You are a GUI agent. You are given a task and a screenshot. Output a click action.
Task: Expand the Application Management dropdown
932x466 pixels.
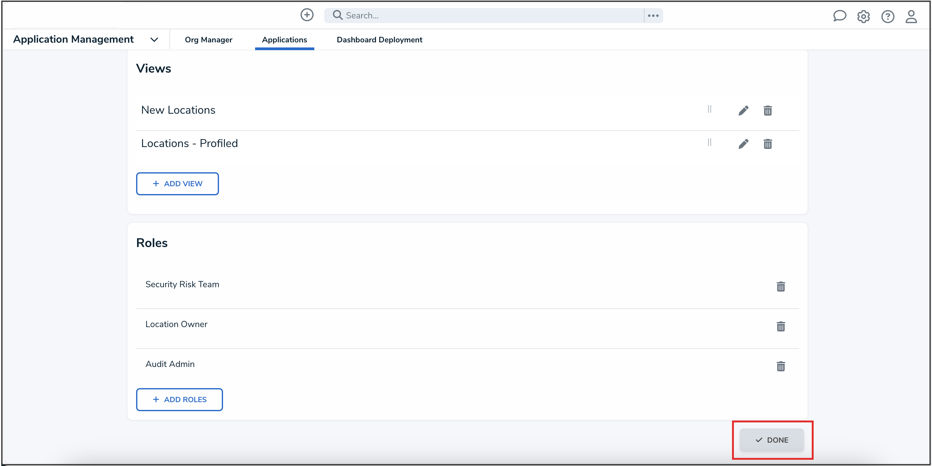(x=154, y=40)
